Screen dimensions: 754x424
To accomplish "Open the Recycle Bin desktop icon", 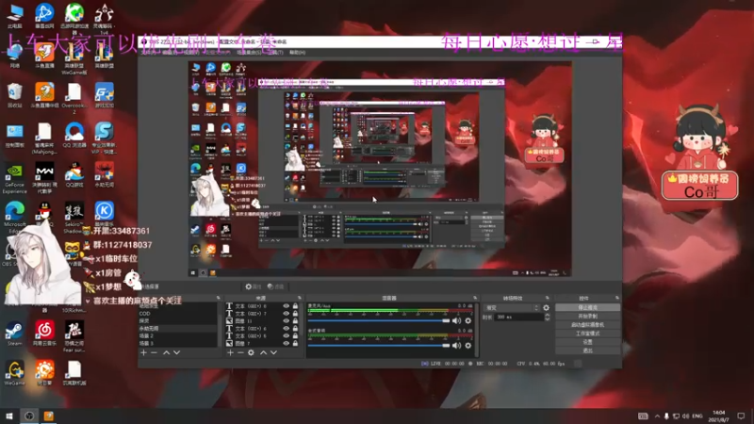I will tap(14, 95).
